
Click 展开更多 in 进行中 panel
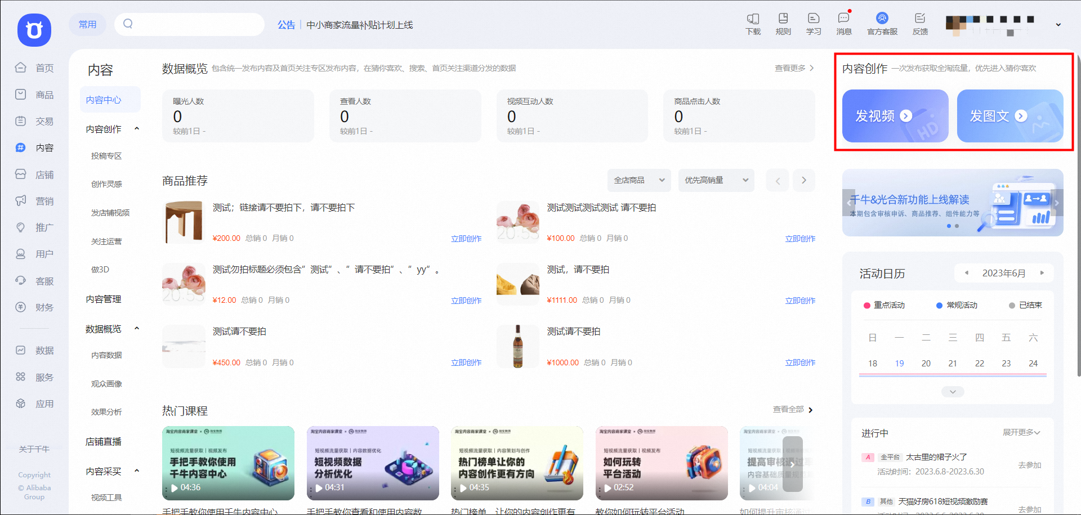coord(1021,432)
